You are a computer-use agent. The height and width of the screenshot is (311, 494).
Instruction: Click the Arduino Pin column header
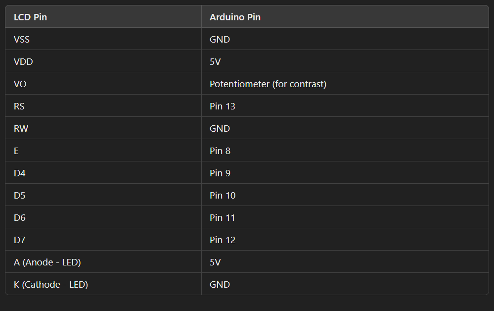345,17
